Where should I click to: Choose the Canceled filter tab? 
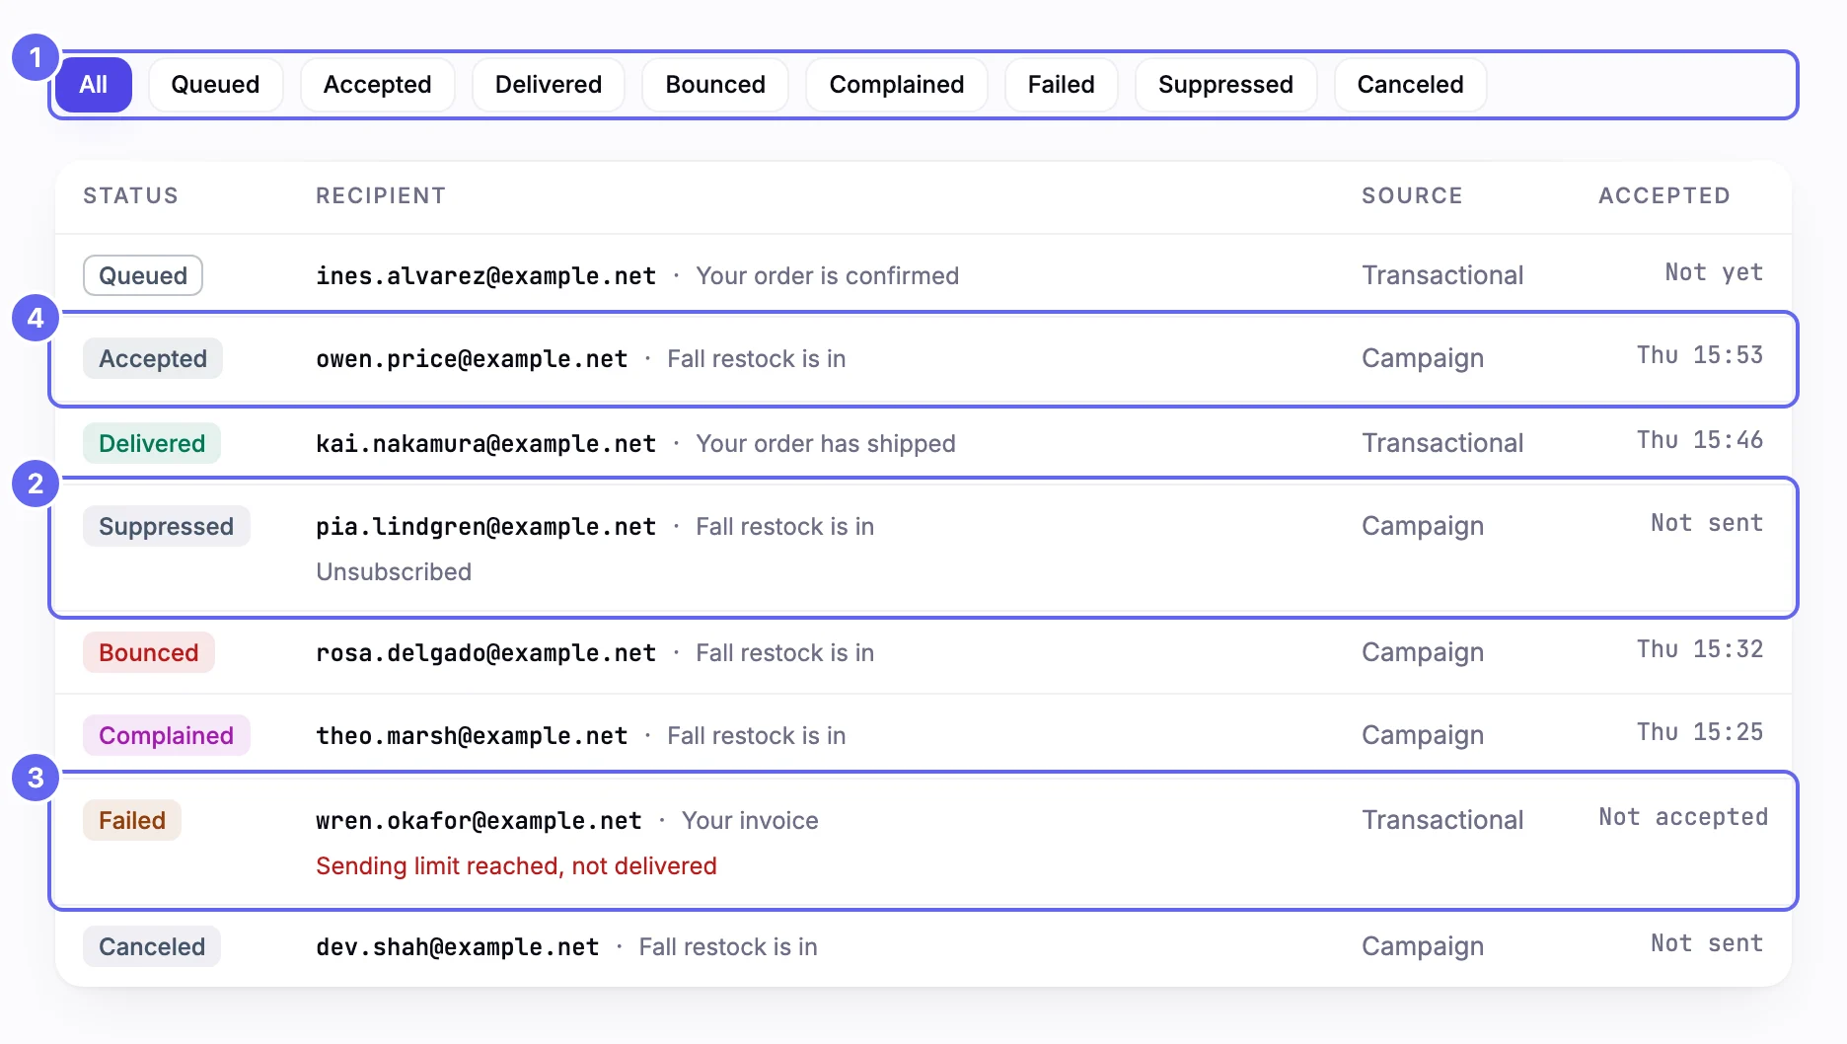coord(1410,85)
